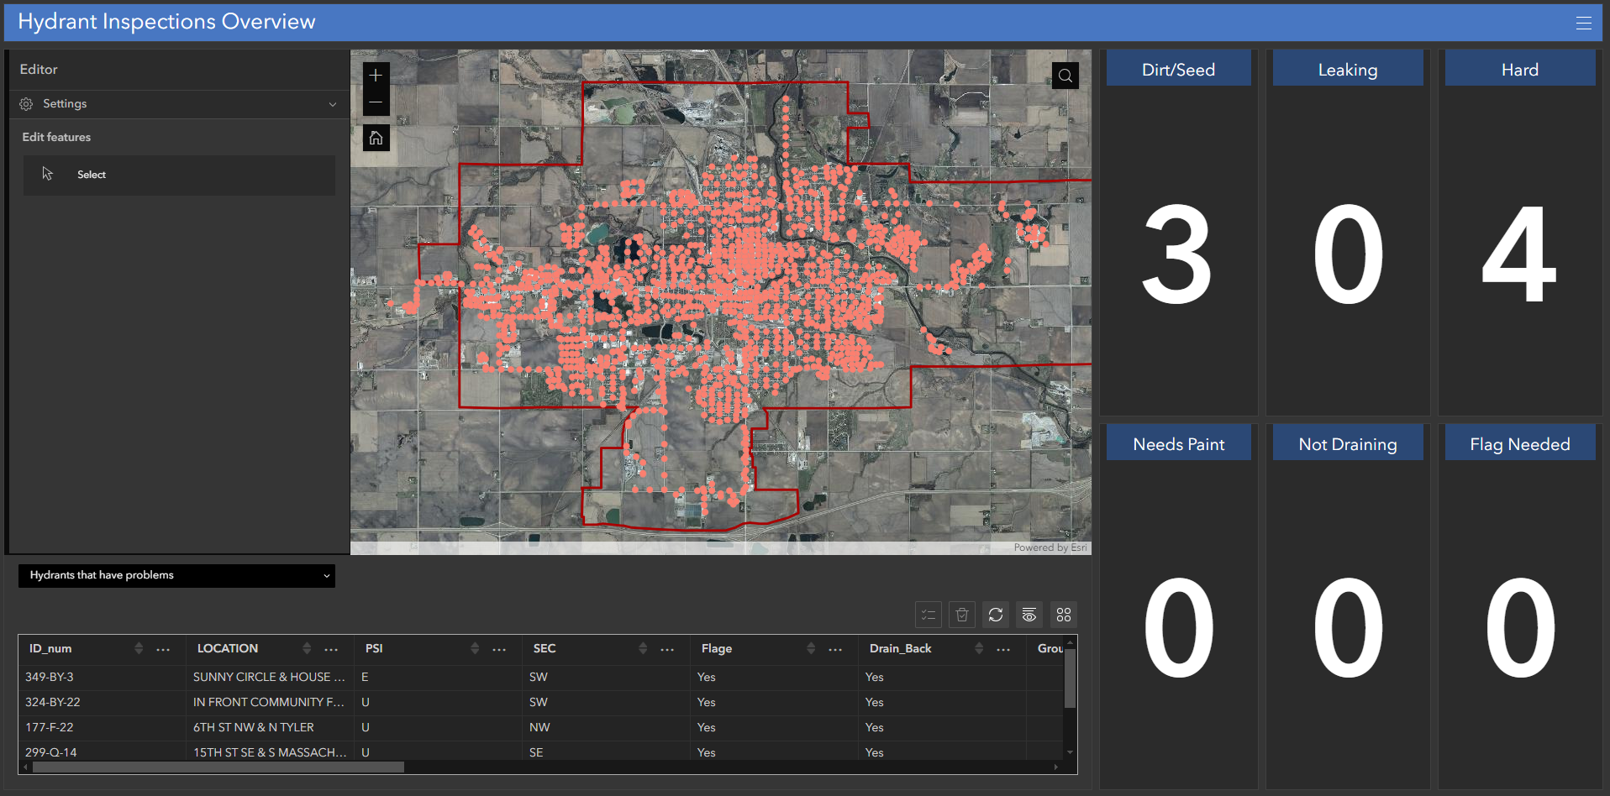Image resolution: width=1610 pixels, height=796 pixels.
Task: Toggle column visibility with the eye icon
Action: point(1029,614)
